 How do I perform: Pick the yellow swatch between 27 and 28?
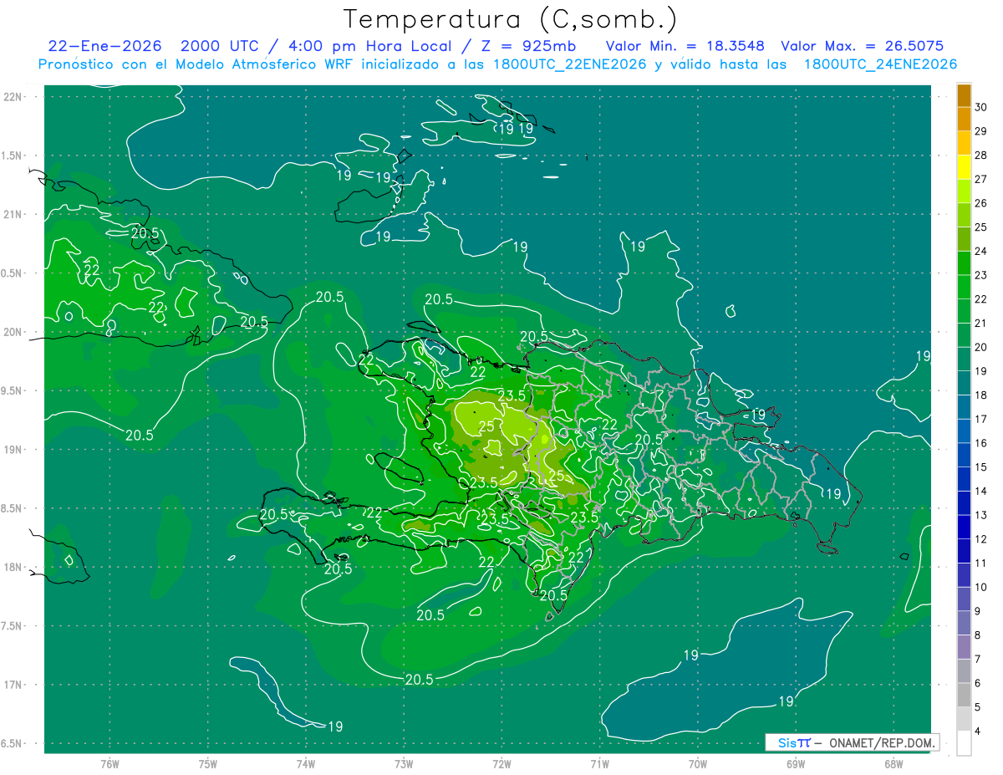click(964, 166)
